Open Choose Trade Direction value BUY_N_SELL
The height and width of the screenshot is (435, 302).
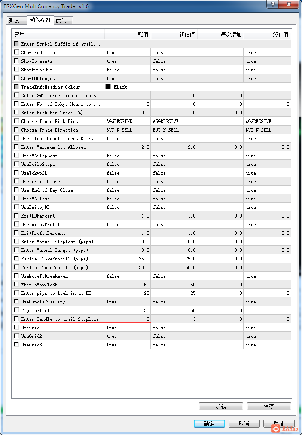(128, 130)
